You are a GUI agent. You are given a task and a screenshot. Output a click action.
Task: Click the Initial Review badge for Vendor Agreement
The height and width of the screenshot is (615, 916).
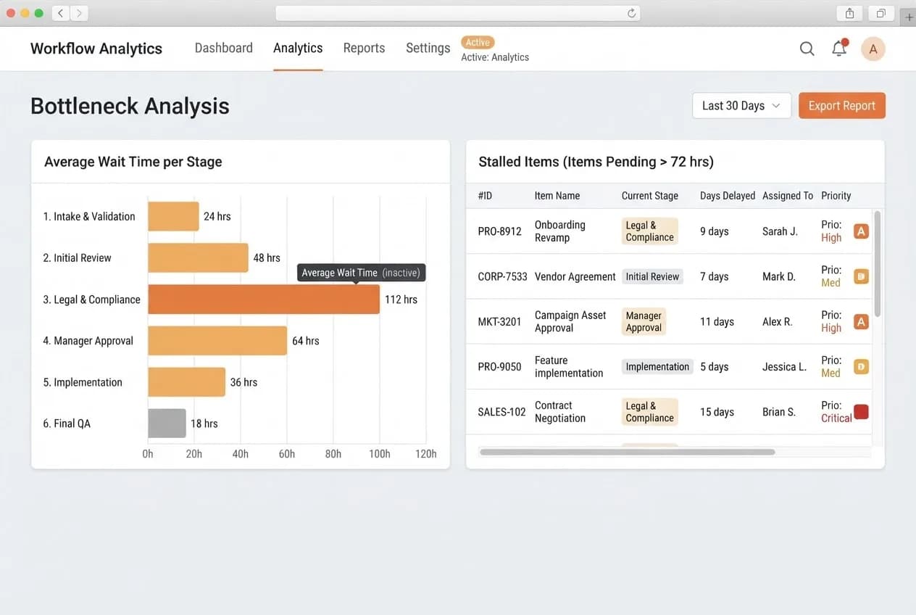(x=652, y=276)
